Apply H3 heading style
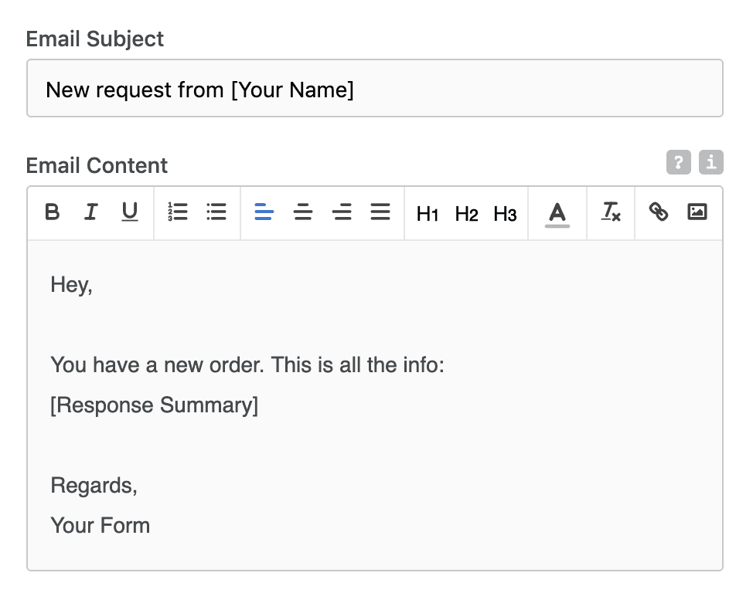Viewport: 753px width, 593px height. pos(505,214)
